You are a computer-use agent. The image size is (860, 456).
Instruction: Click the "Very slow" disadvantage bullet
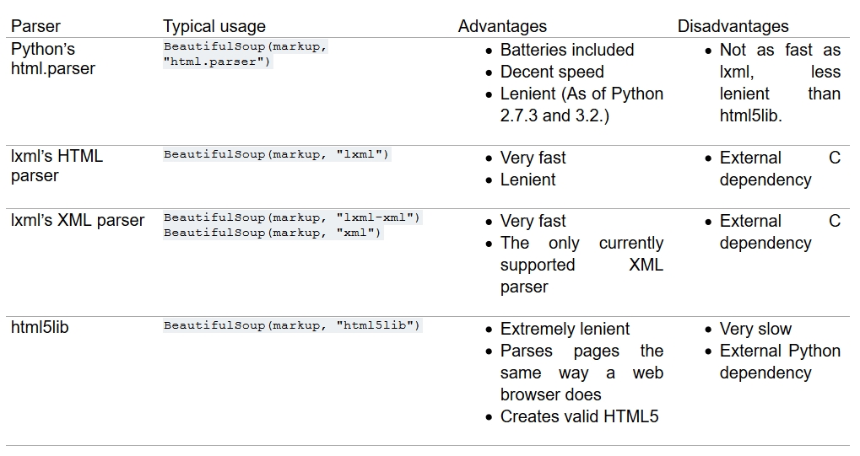click(755, 329)
